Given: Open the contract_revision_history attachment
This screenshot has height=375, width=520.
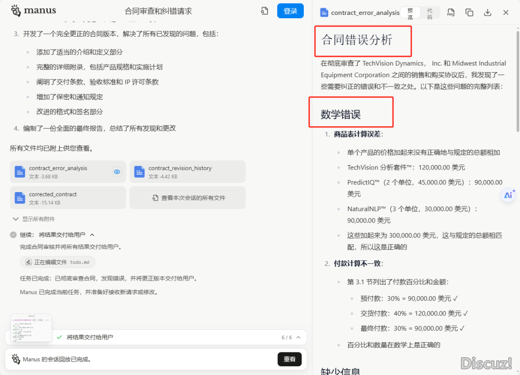Looking at the screenshot, I should pos(187,172).
